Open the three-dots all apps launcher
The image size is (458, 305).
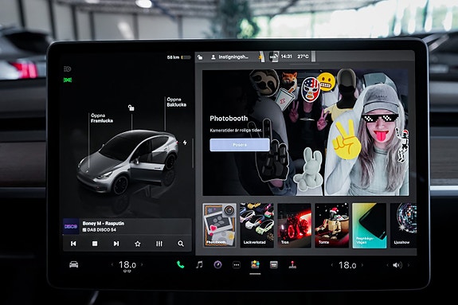coord(237,265)
